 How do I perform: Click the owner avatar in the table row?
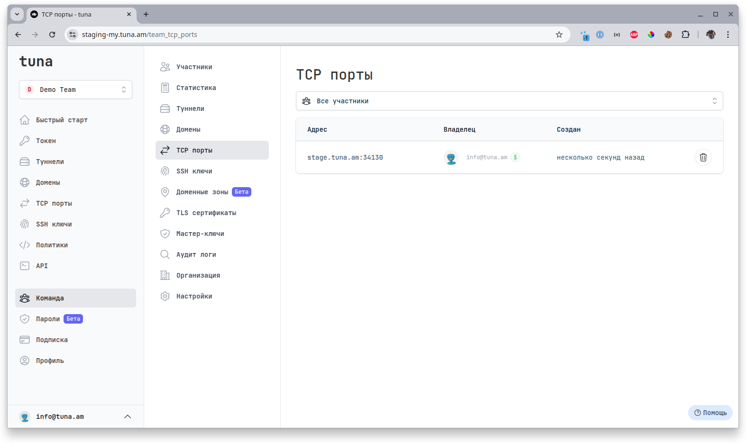451,157
